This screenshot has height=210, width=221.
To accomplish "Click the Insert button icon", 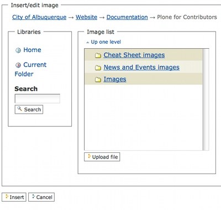I will pyautogui.click(x=7, y=196).
